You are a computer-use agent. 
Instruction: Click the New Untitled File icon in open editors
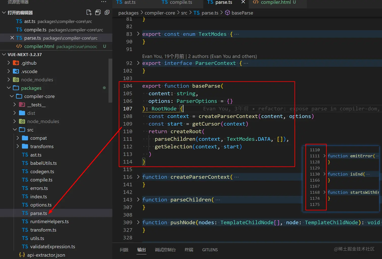(89, 12)
